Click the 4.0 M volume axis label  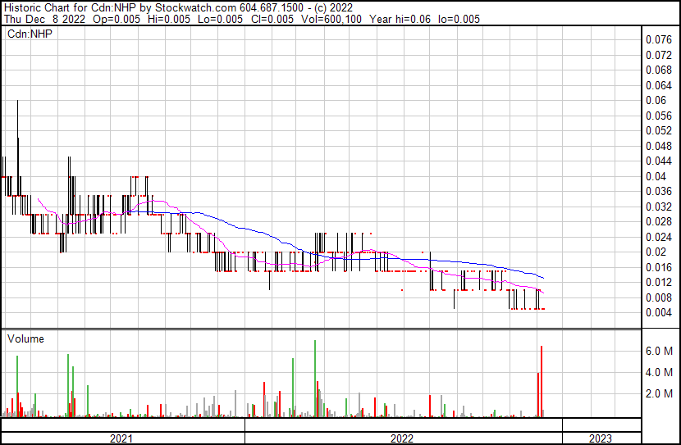click(660, 372)
